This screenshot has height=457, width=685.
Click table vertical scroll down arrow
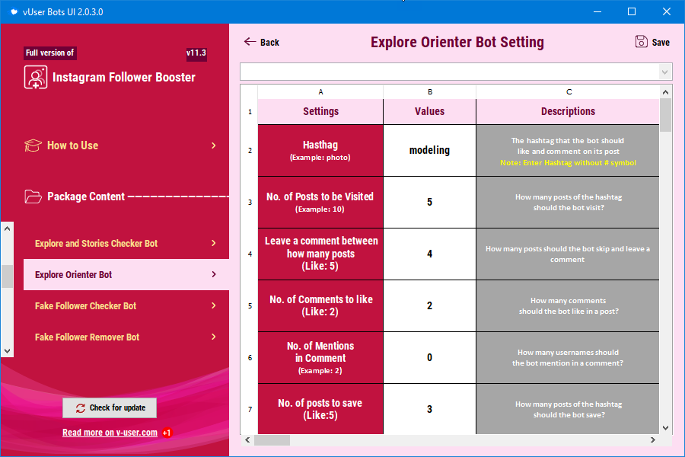[665, 428]
